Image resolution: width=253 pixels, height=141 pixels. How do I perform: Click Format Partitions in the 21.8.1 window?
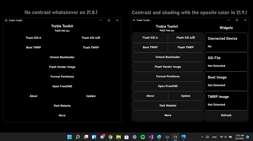[62, 77]
